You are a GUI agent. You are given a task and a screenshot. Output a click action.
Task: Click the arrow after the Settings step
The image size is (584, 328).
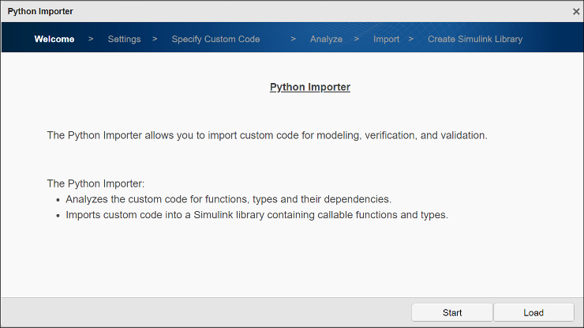coord(155,39)
